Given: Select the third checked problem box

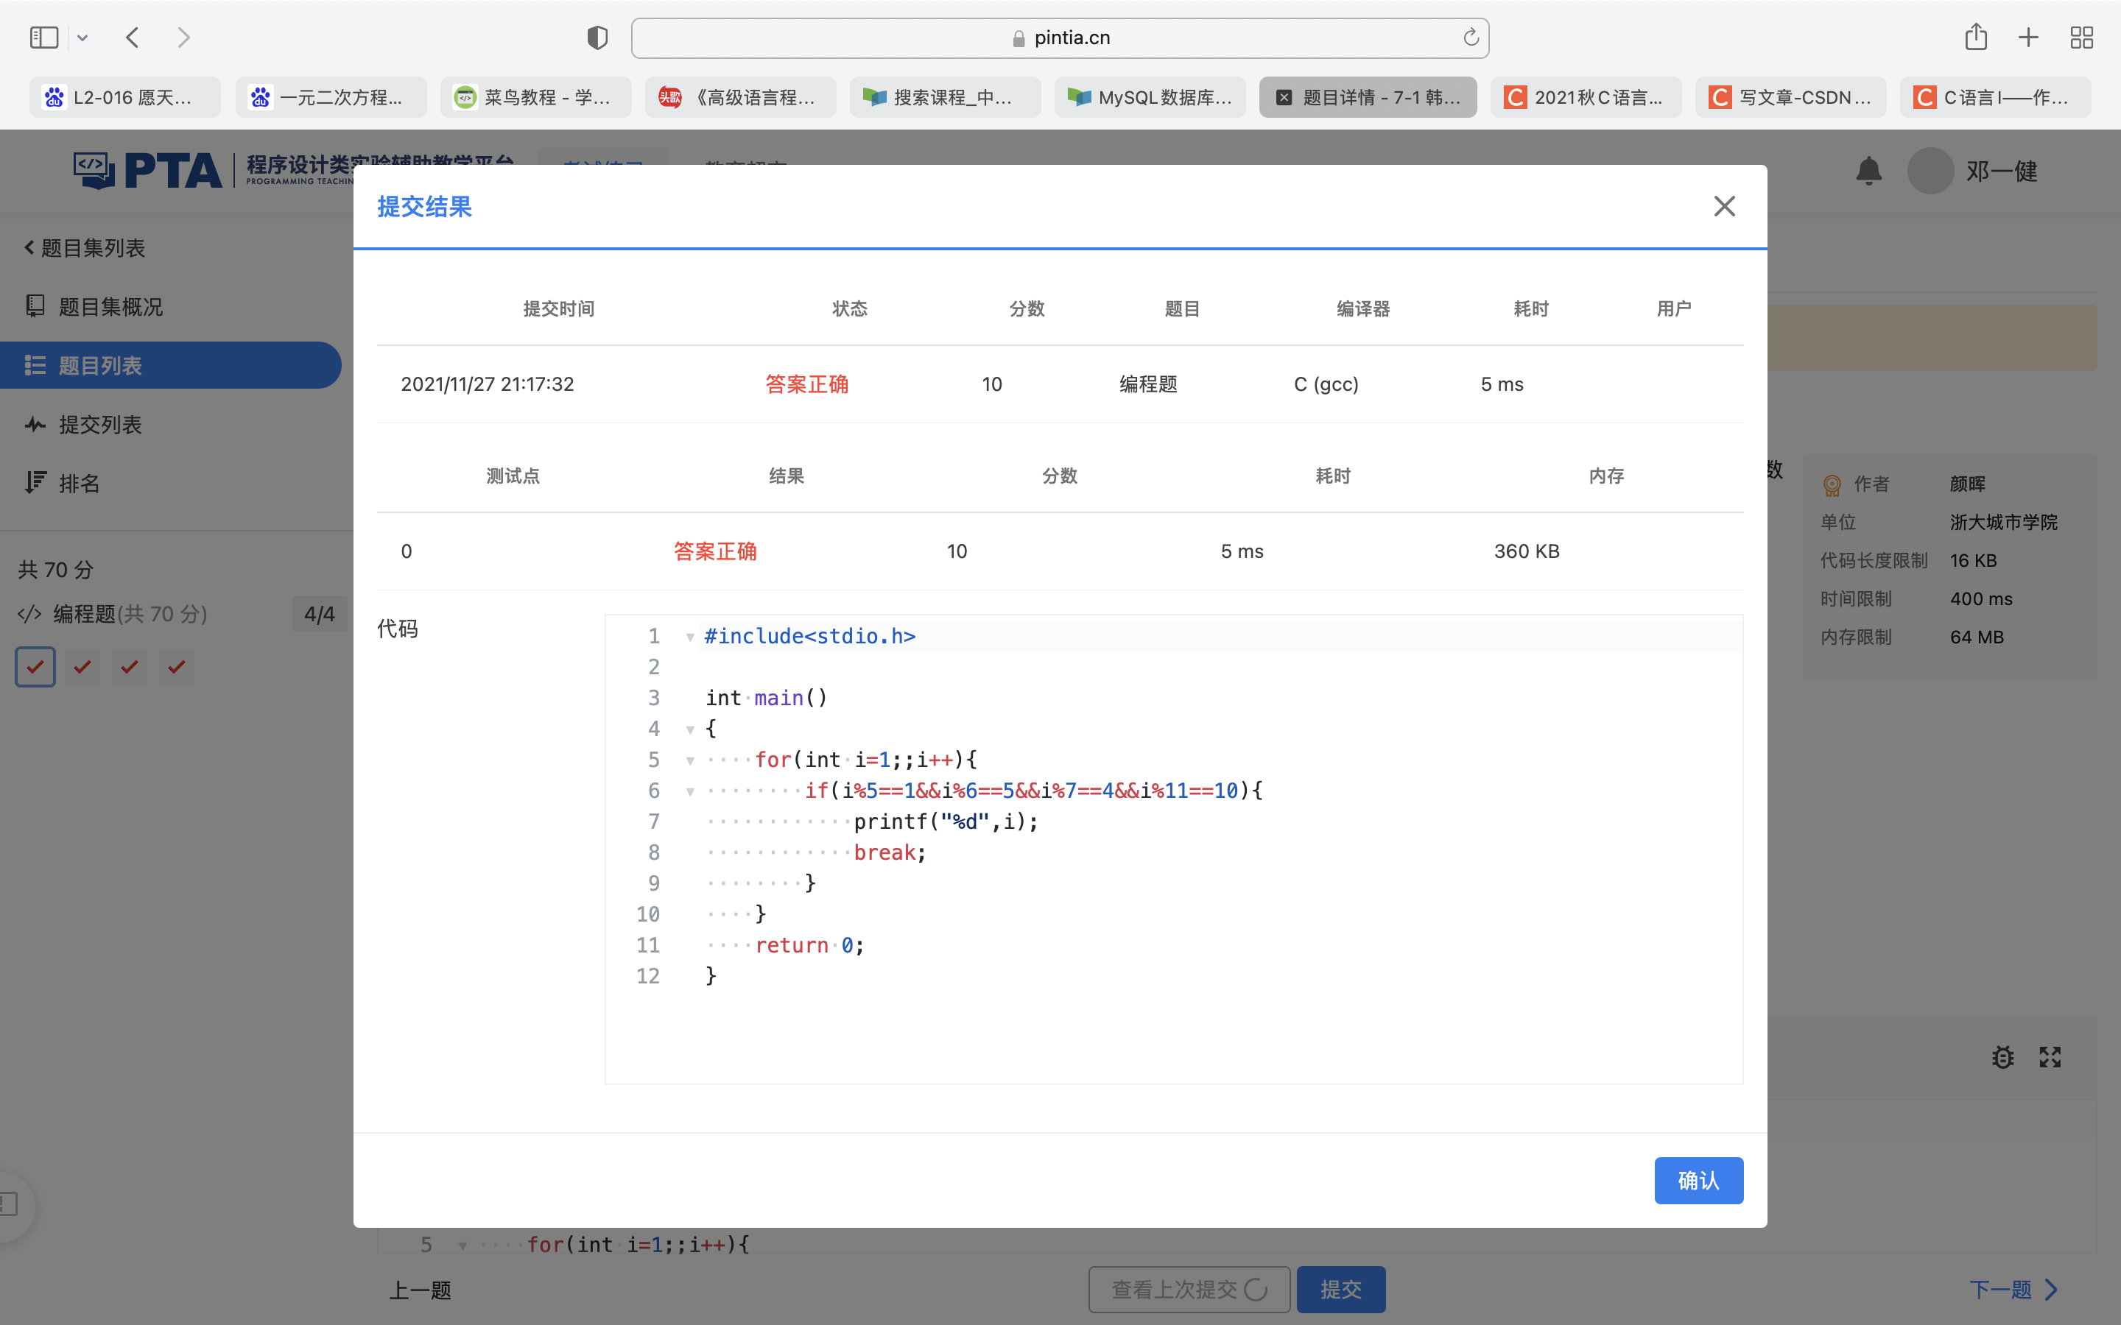Looking at the screenshot, I should coord(130,667).
